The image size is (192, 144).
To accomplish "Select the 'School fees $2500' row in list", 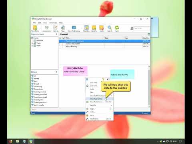I will click(104, 44).
